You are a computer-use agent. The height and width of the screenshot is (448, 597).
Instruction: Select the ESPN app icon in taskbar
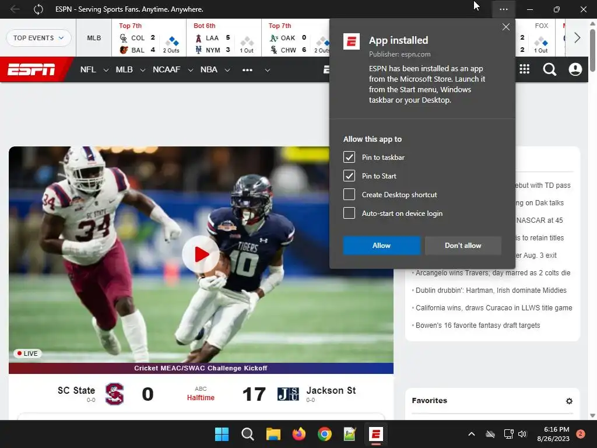pyautogui.click(x=375, y=434)
